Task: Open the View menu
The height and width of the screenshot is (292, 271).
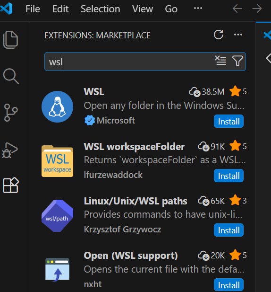Action: 143,9
